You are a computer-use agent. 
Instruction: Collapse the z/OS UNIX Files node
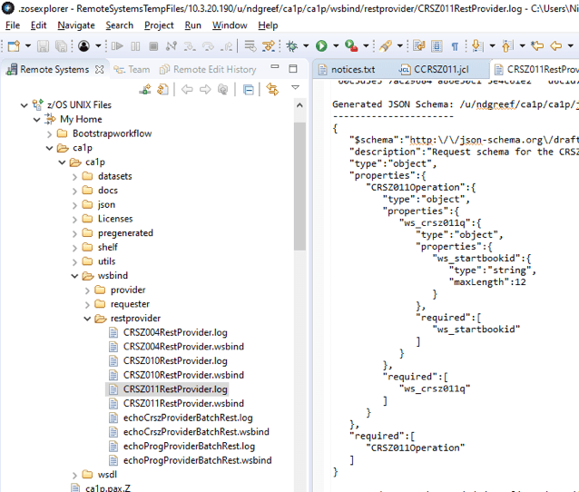click(x=24, y=105)
